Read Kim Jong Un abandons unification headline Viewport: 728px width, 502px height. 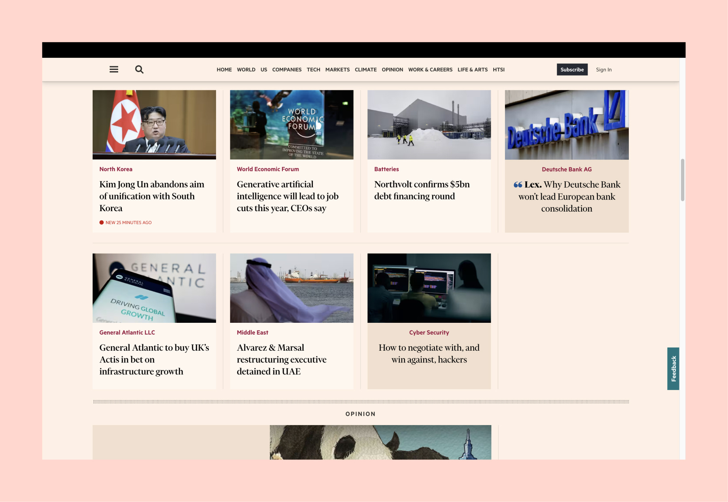click(152, 196)
